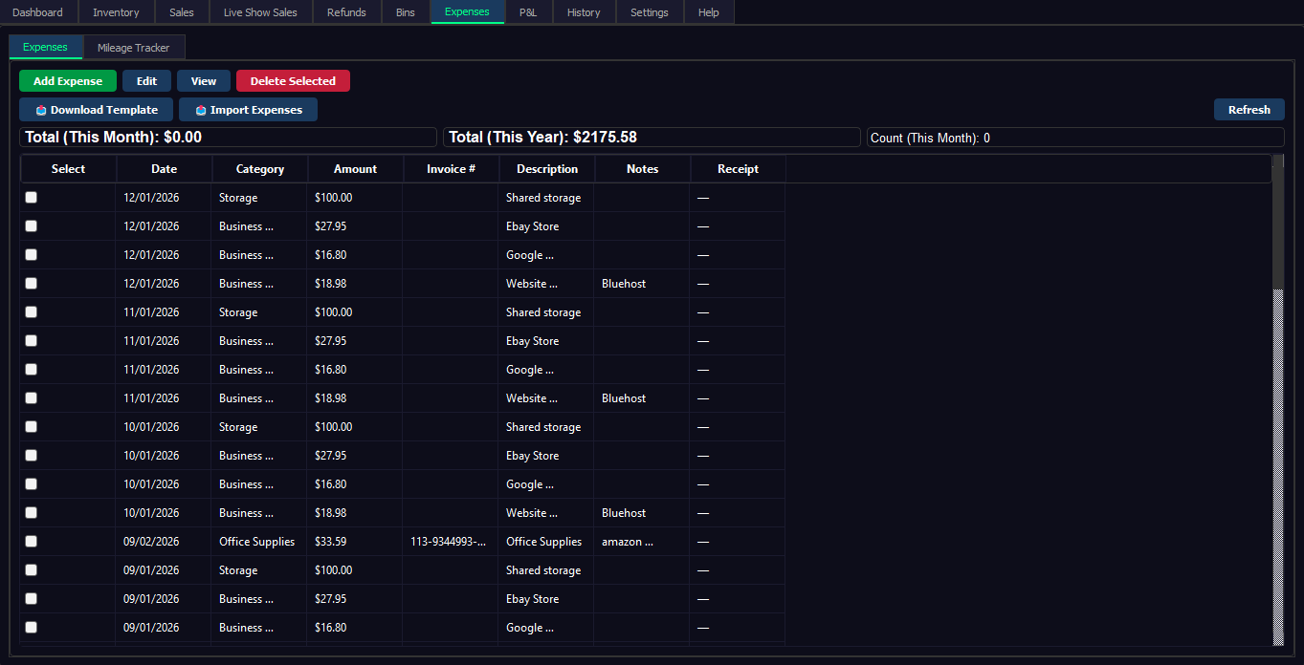
Task: Click the $33.59 amount cell
Action: [354, 542]
